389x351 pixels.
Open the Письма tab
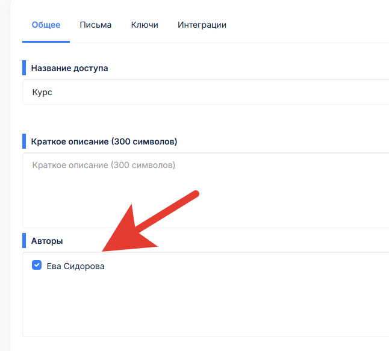tap(95, 25)
